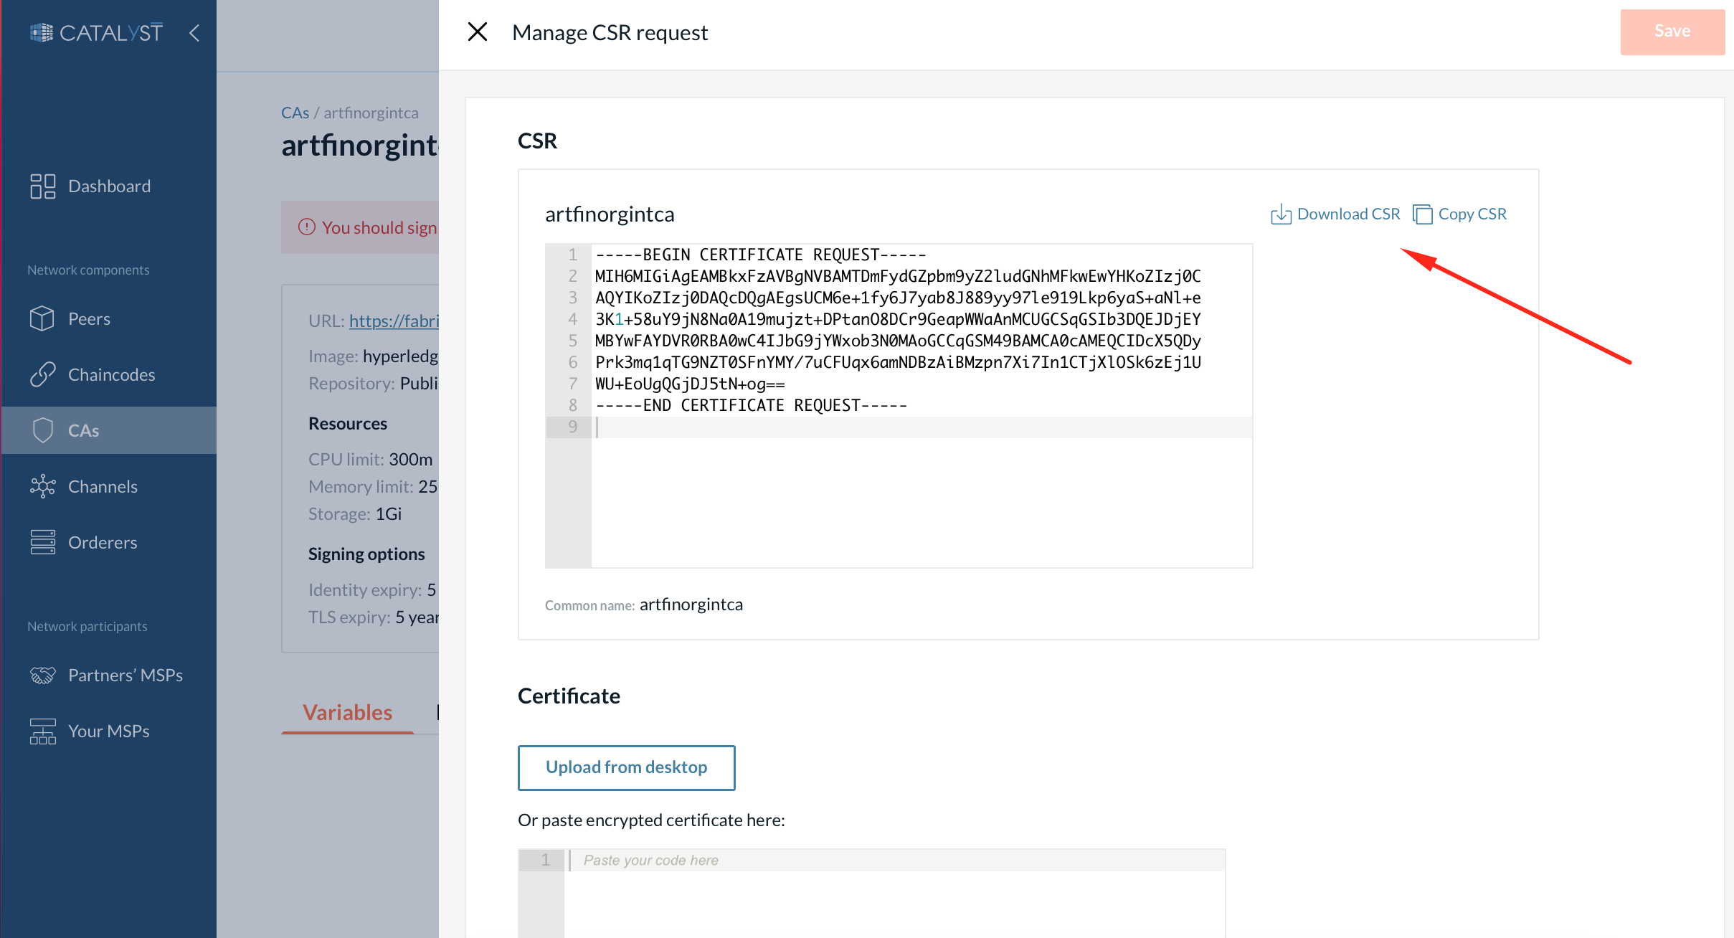The height and width of the screenshot is (938, 1734).
Task: Click the Download CSR icon
Action: point(1281,214)
